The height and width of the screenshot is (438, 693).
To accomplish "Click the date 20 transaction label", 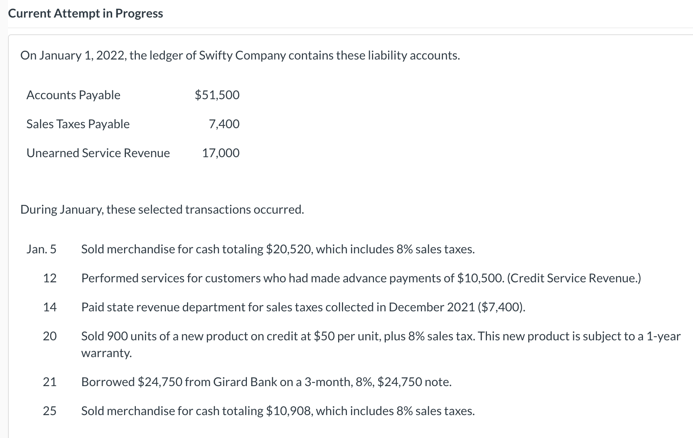I will [50, 336].
